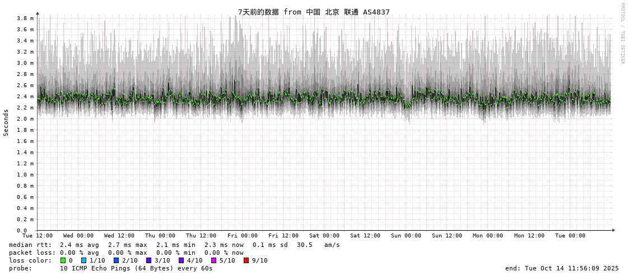Screen dimensions: 628x276
Task: Select the Fri 12:00 time marker
Action: (283, 236)
